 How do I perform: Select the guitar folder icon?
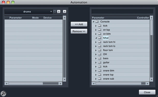[x=100, y=62]
